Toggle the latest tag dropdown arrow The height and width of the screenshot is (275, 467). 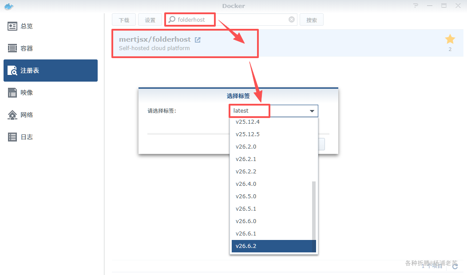312,111
